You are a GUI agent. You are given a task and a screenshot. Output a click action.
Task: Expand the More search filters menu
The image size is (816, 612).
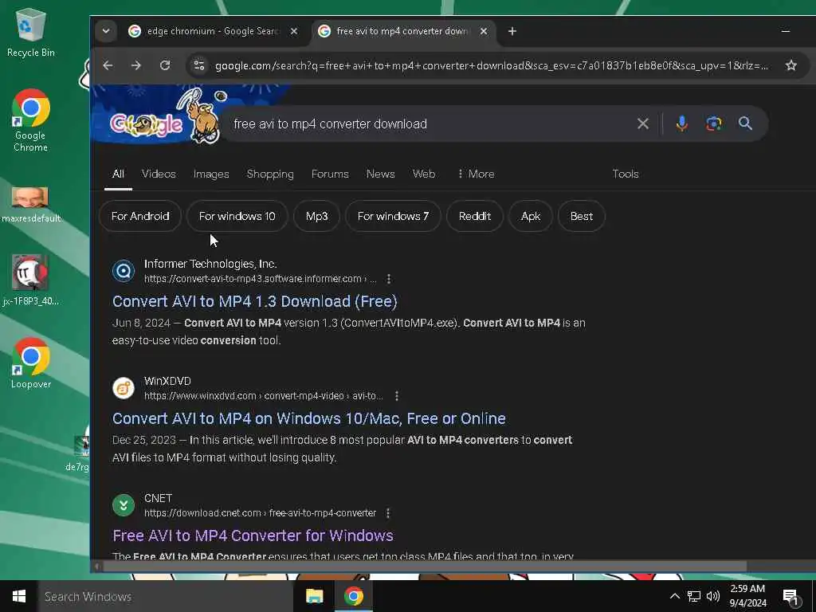pos(476,174)
